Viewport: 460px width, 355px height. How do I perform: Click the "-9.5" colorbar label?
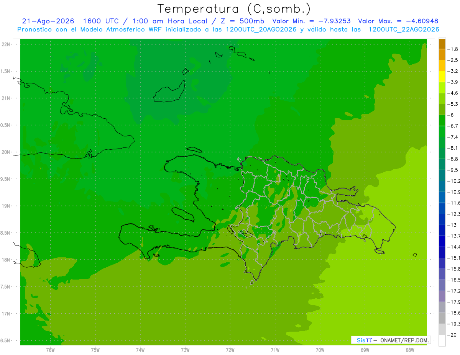[453, 170]
